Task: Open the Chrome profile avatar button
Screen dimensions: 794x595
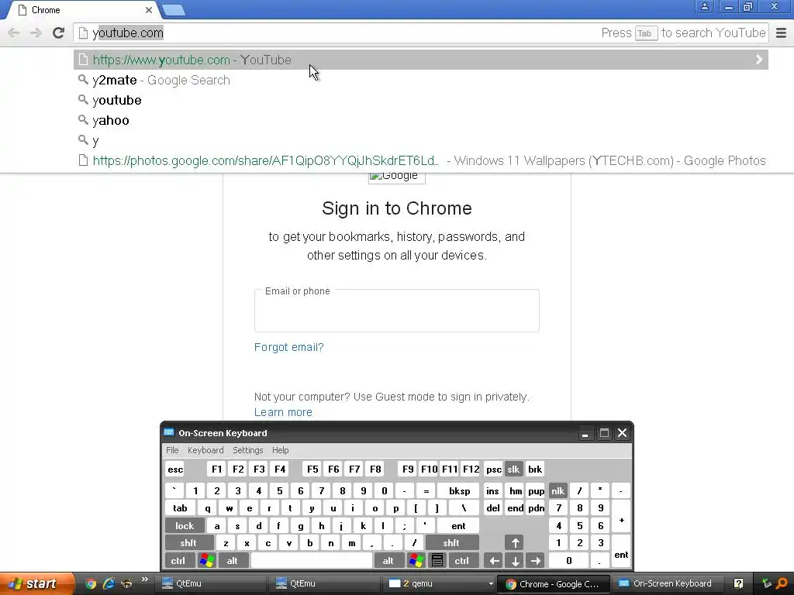Action: [x=704, y=6]
